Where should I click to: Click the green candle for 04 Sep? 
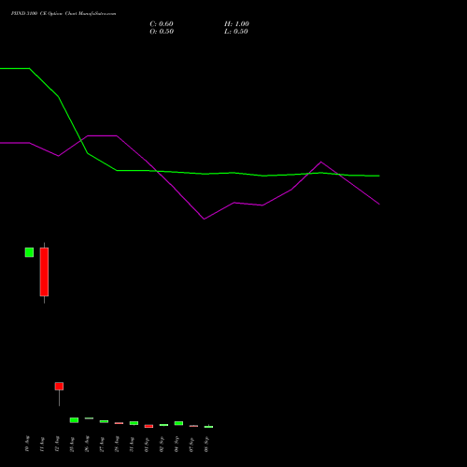(178, 423)
